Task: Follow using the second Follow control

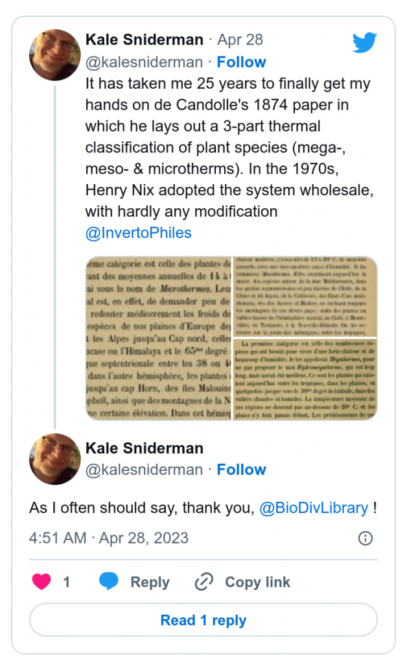Action: click(242, 469)
